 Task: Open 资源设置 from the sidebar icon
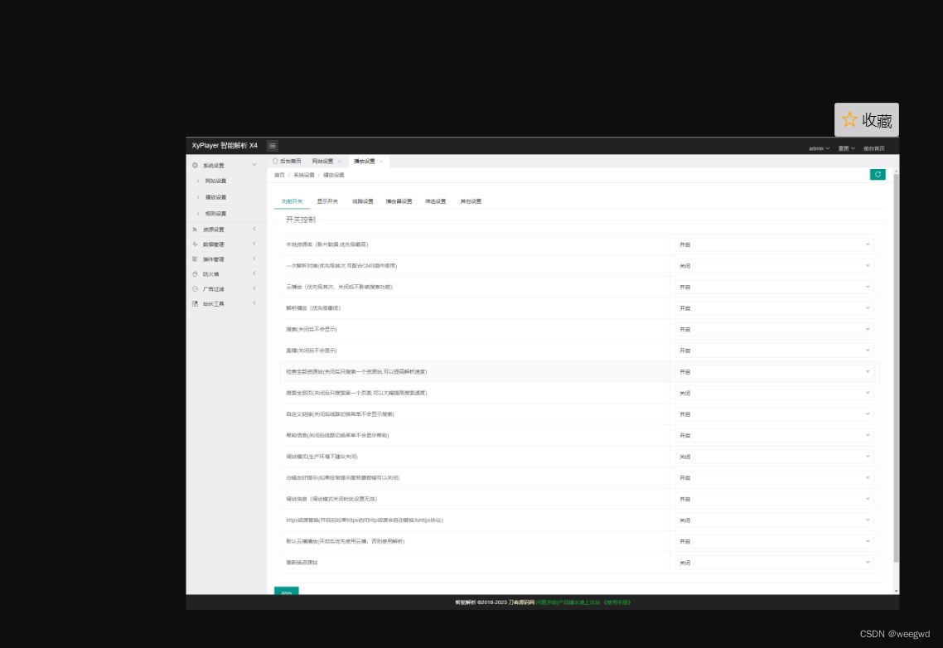(194, 230)
